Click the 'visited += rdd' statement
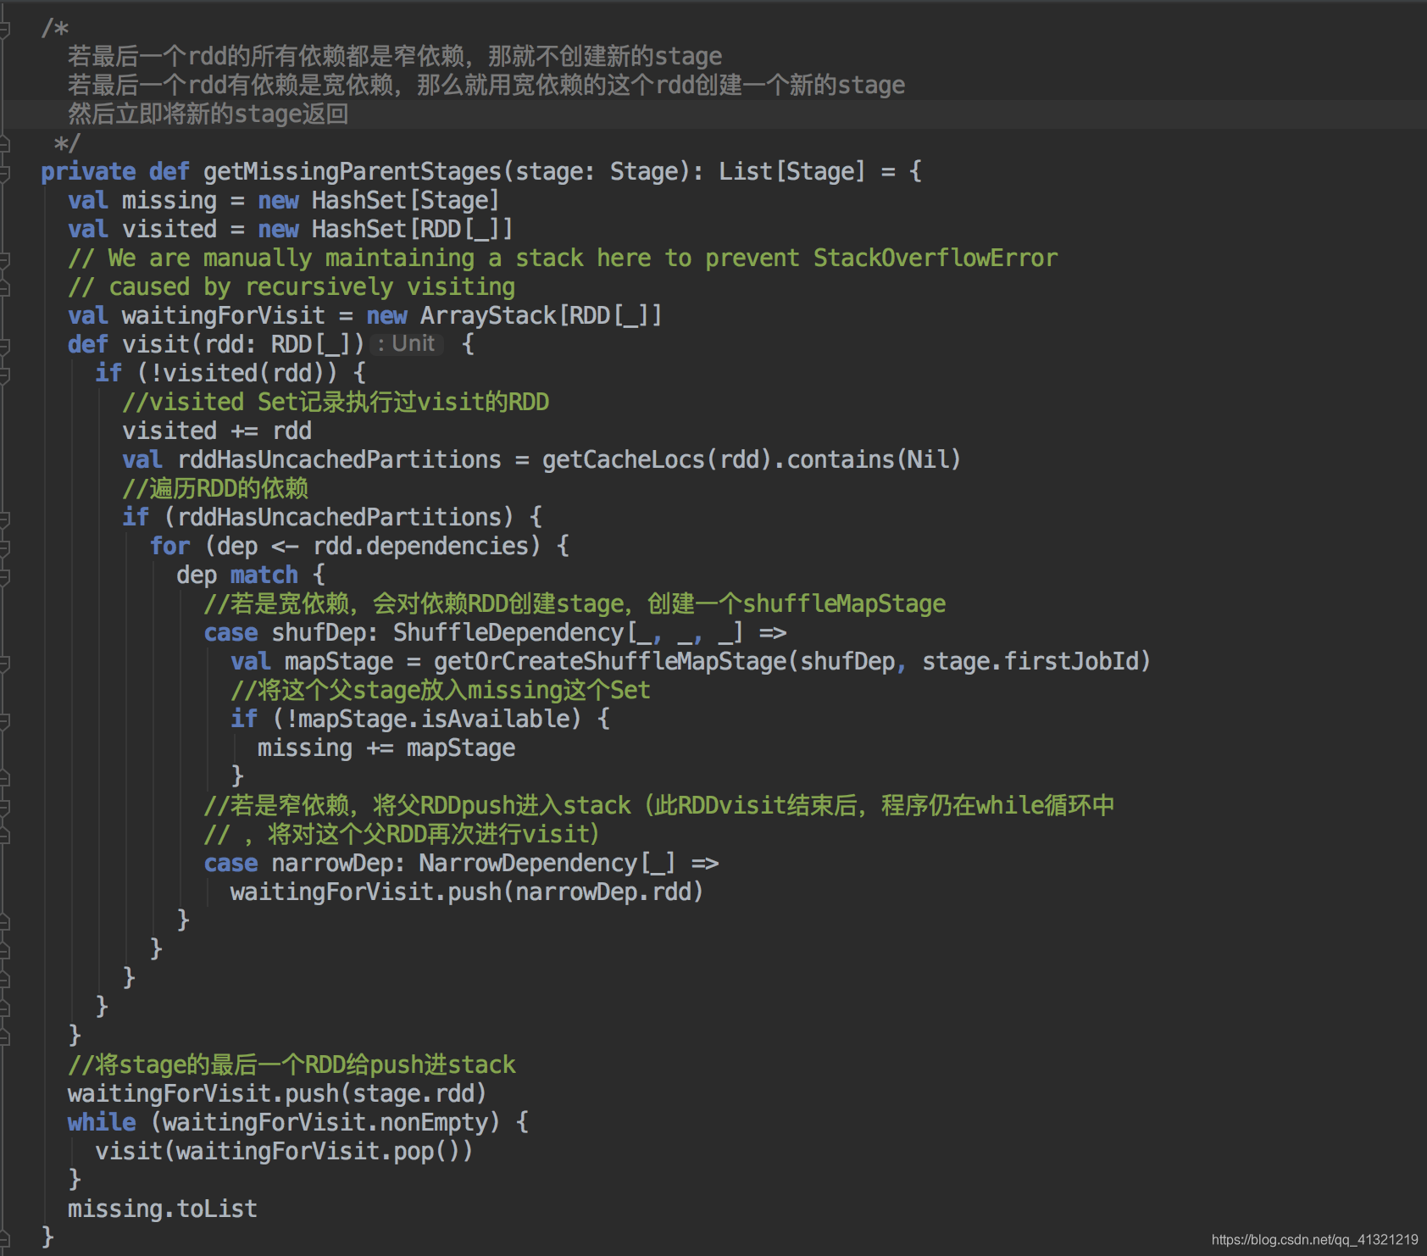Image resolution: width=1427 pixels, height=1256 pixels. [217, 431]
